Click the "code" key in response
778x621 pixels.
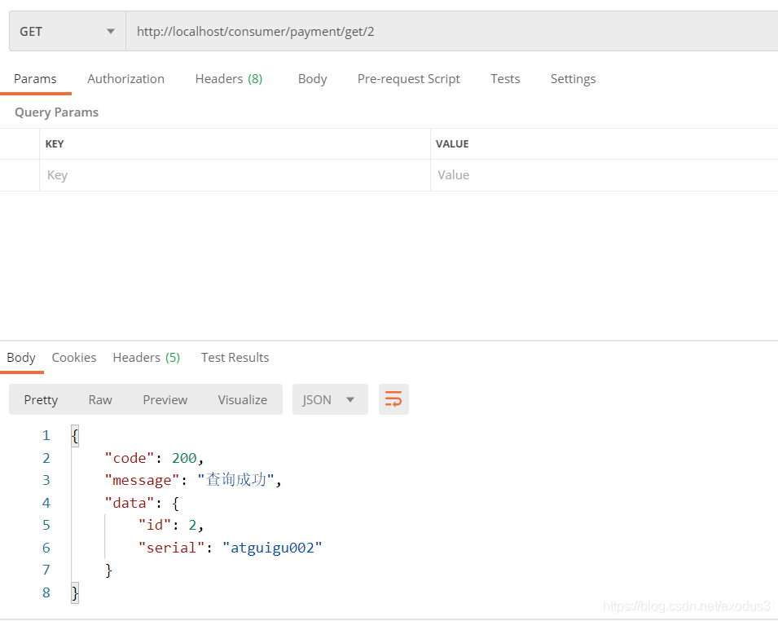[130, 458]
